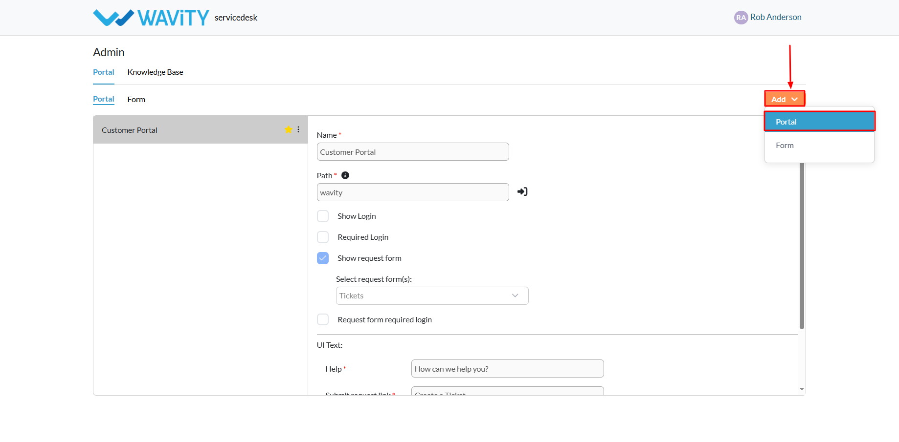
Task: Click the Help text input field
Action: [507, 369]
